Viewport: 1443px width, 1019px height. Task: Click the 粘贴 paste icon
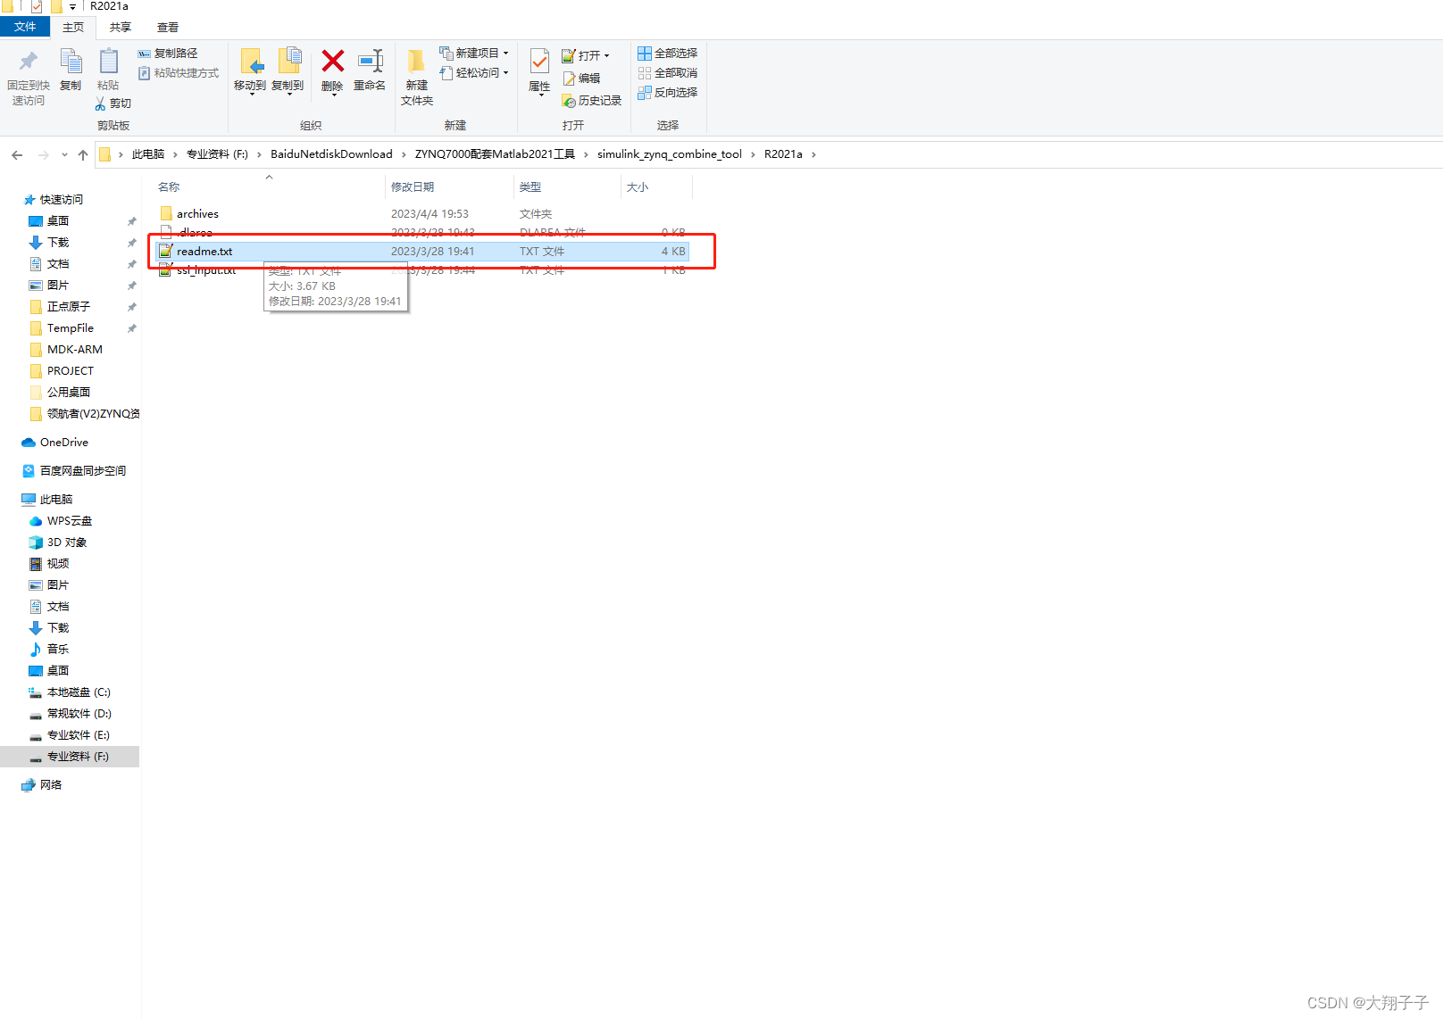coord(108,67)
